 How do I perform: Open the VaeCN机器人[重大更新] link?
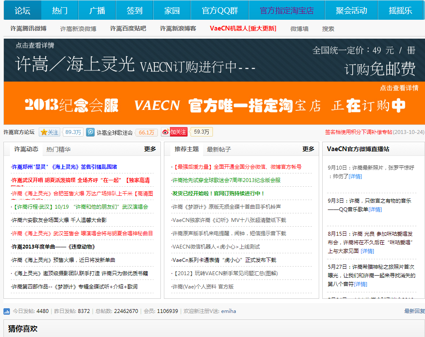[x=243, y=28]
